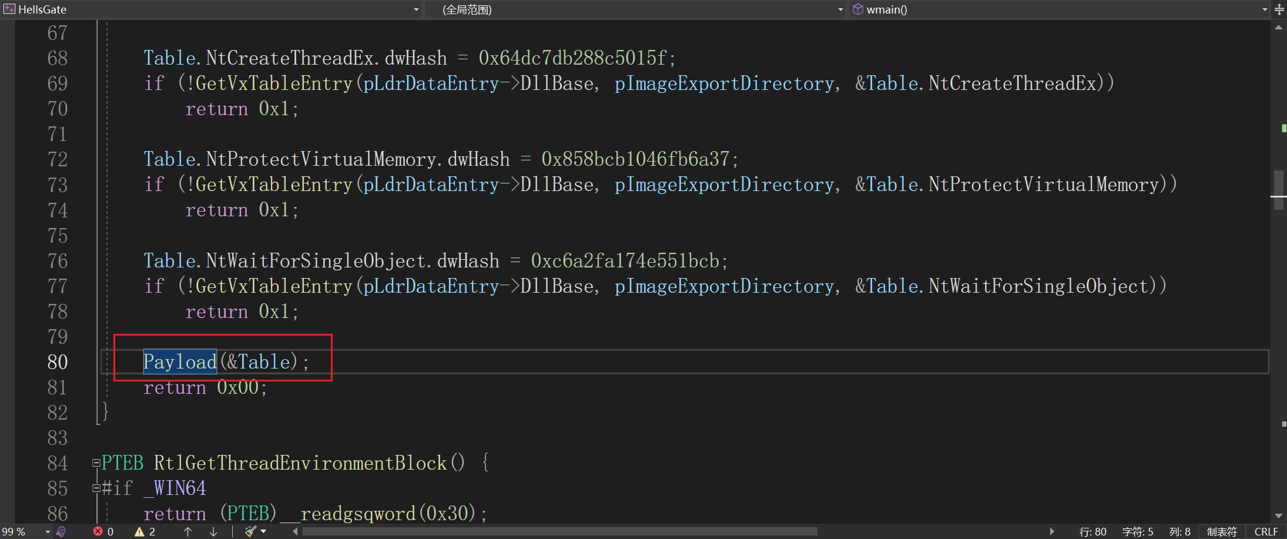The width and height of the screenshot is (1287, 539).
Task: Go to previous issue with up arrow
Action: 187,532
